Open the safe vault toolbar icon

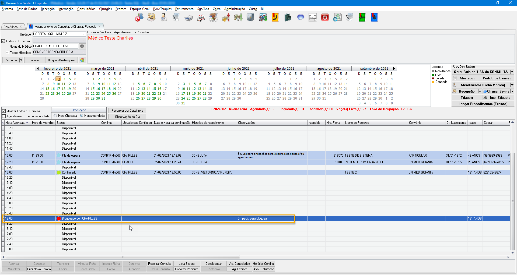250,18
